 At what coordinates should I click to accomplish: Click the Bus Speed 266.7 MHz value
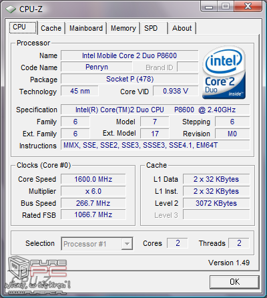(x=93, y=203)
